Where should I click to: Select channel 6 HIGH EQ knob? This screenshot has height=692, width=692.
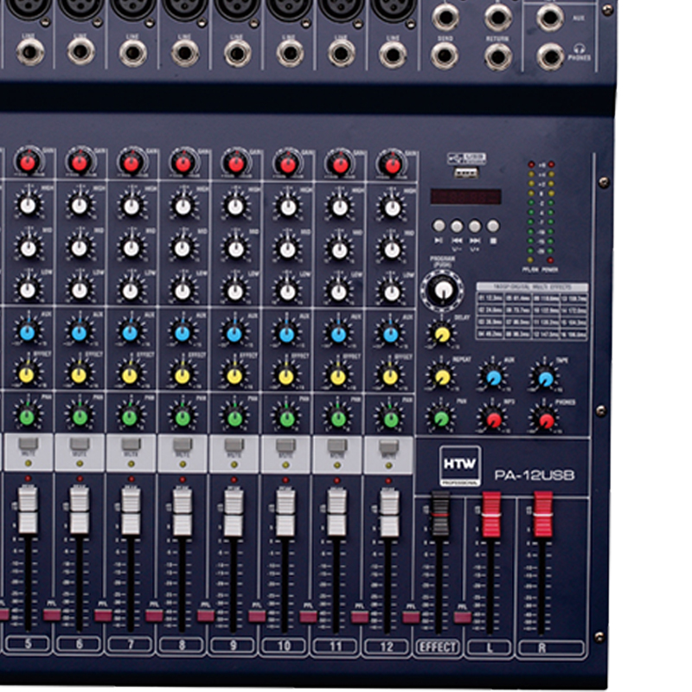pyautogui.click(x=80, y=206)
